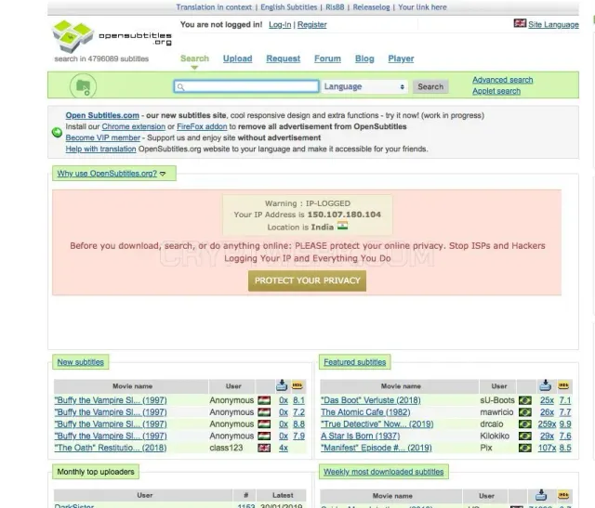
Task: Click IMDb icon in Weekly most downloaded header
Action: [x=563, y=495]
